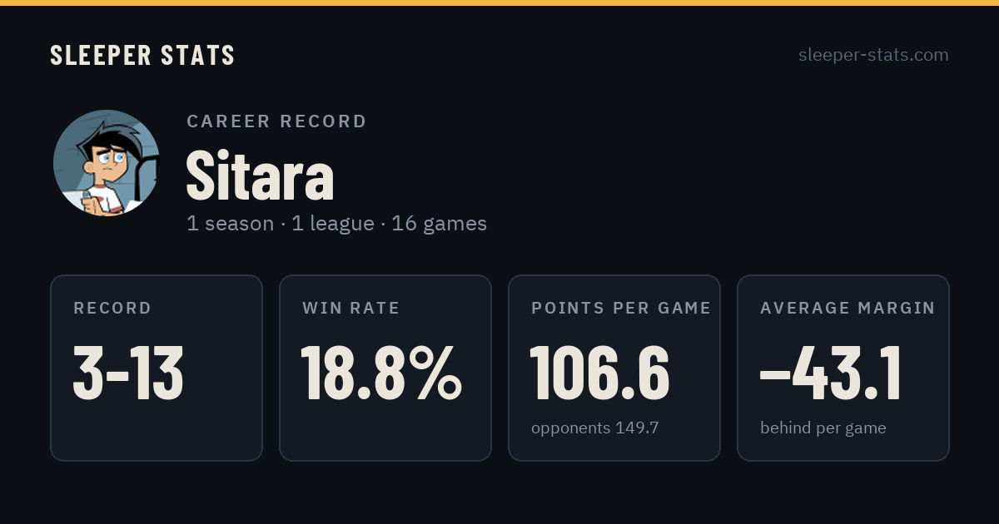The width and height of the screenshot is (999, 524).
Task: Open the AVERAGE MARGIN stat card
Action: coord(843,368)
